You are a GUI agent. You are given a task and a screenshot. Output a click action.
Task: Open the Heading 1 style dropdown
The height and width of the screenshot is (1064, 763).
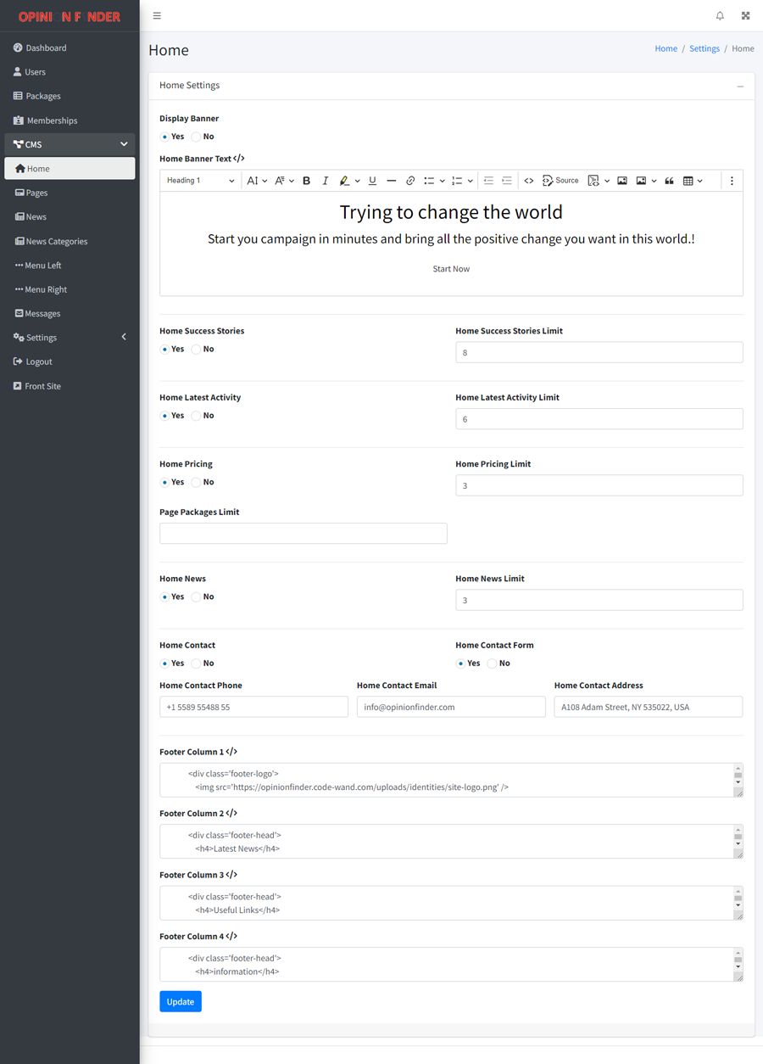201,181
